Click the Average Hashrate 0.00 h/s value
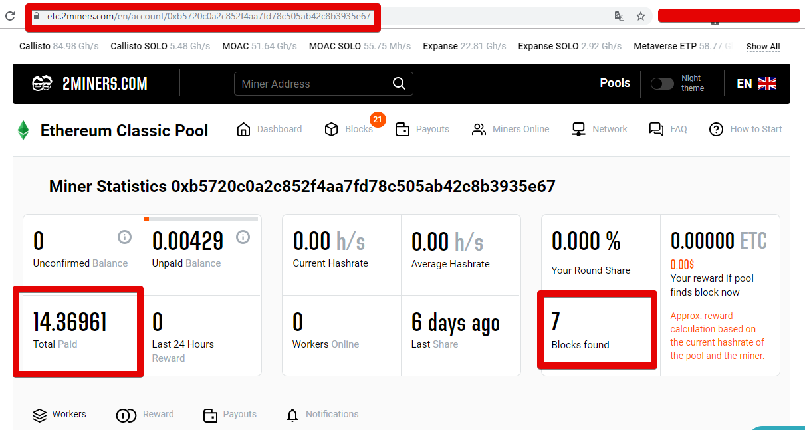 tap(447, 241)
